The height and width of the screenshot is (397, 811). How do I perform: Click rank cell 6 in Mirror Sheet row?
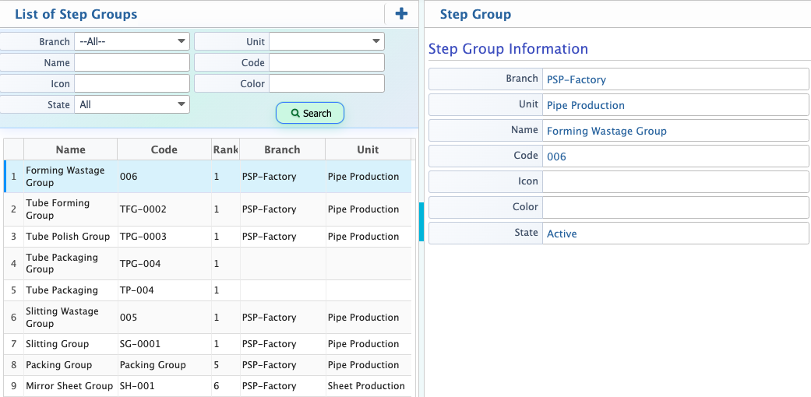225,386
